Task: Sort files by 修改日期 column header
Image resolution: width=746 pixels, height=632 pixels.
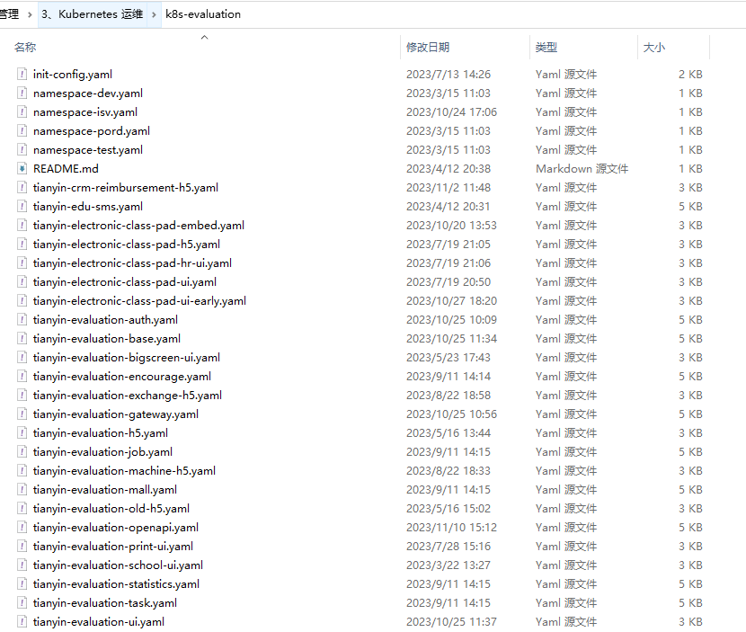Action: [428, 48]
